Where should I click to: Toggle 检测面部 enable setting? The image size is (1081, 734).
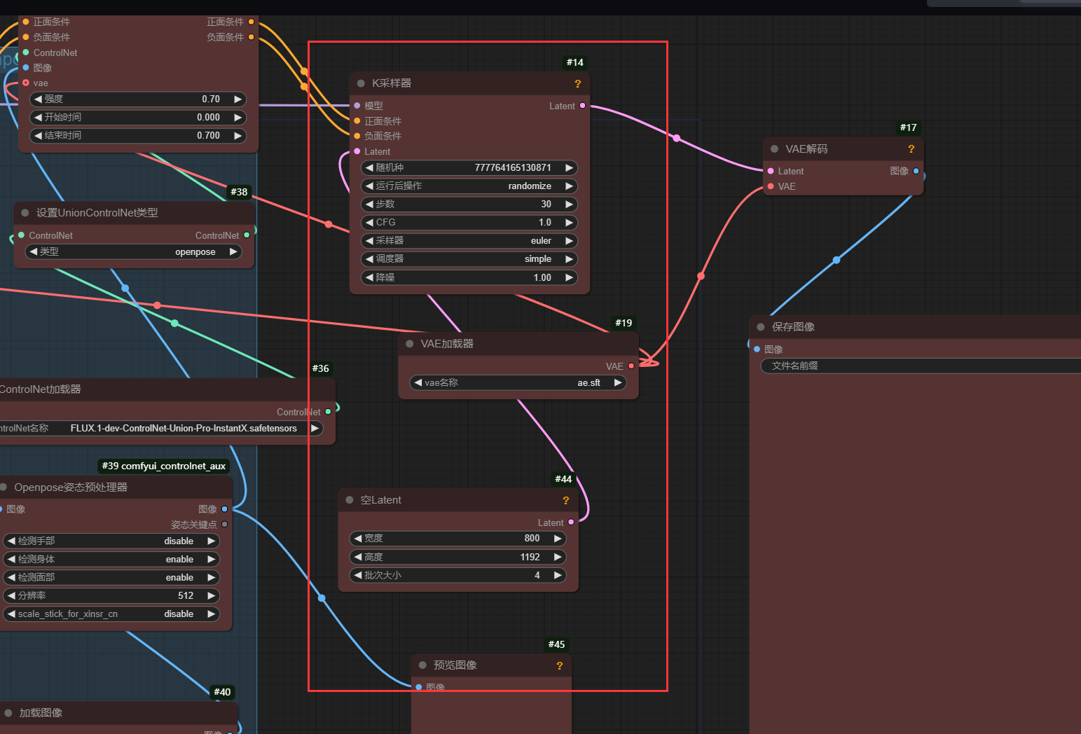(x=111, y=578)
